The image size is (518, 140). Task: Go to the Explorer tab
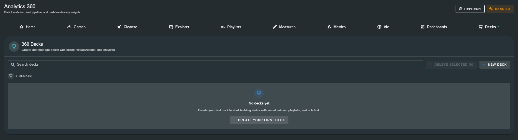pos(179,27)
